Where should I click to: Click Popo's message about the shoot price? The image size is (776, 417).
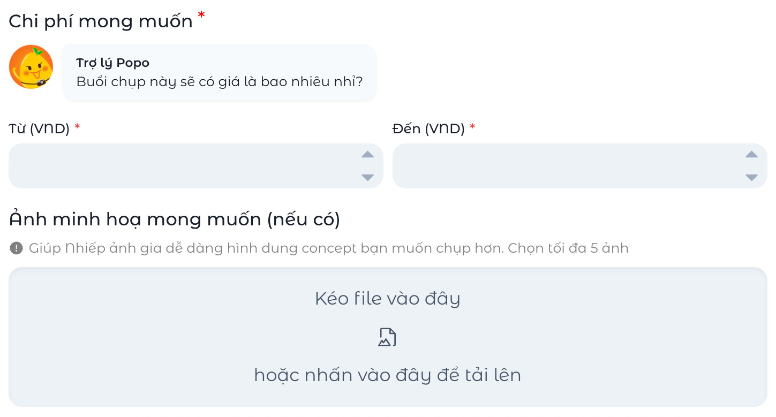click(x=220, y=82)
